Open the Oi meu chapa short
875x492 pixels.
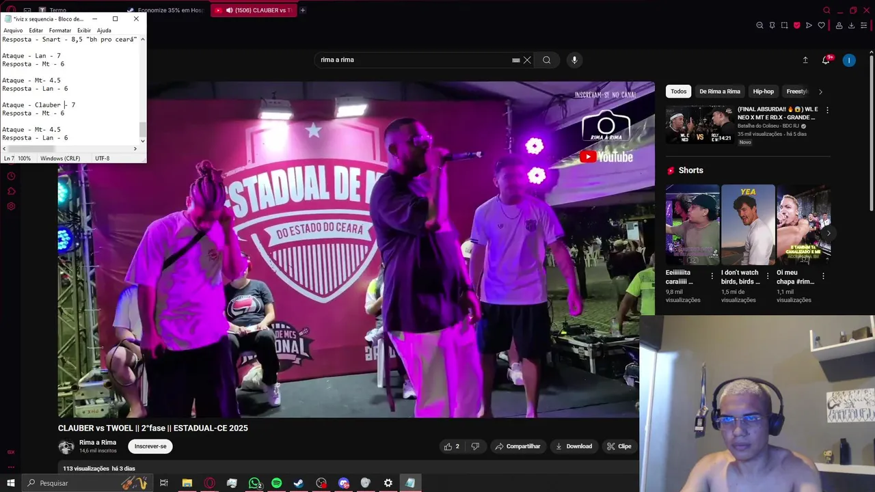tap(803, 224)
